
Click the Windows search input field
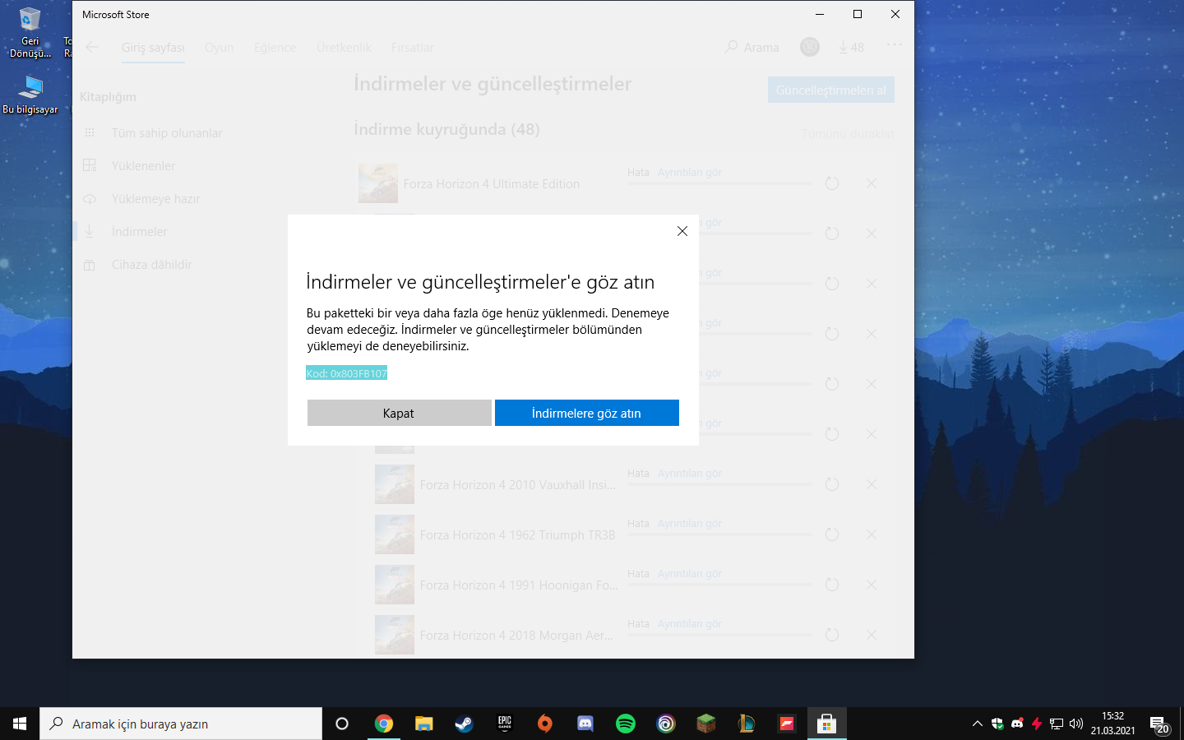point(181,724)
